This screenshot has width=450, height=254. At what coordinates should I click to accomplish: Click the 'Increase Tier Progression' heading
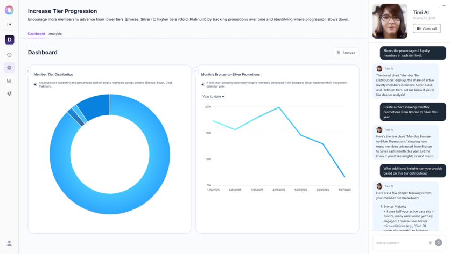pyautogui.click(x=62, y=11)
